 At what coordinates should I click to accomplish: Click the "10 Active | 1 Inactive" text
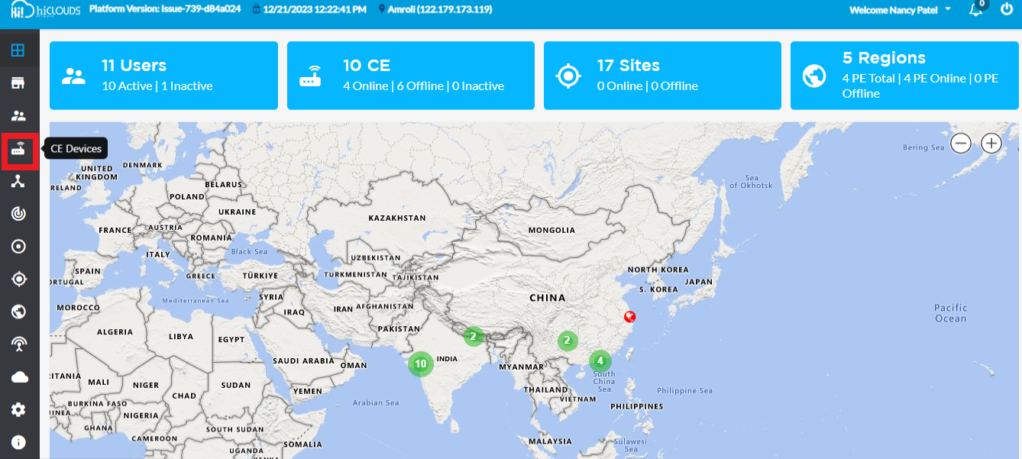tap(157, 86)
